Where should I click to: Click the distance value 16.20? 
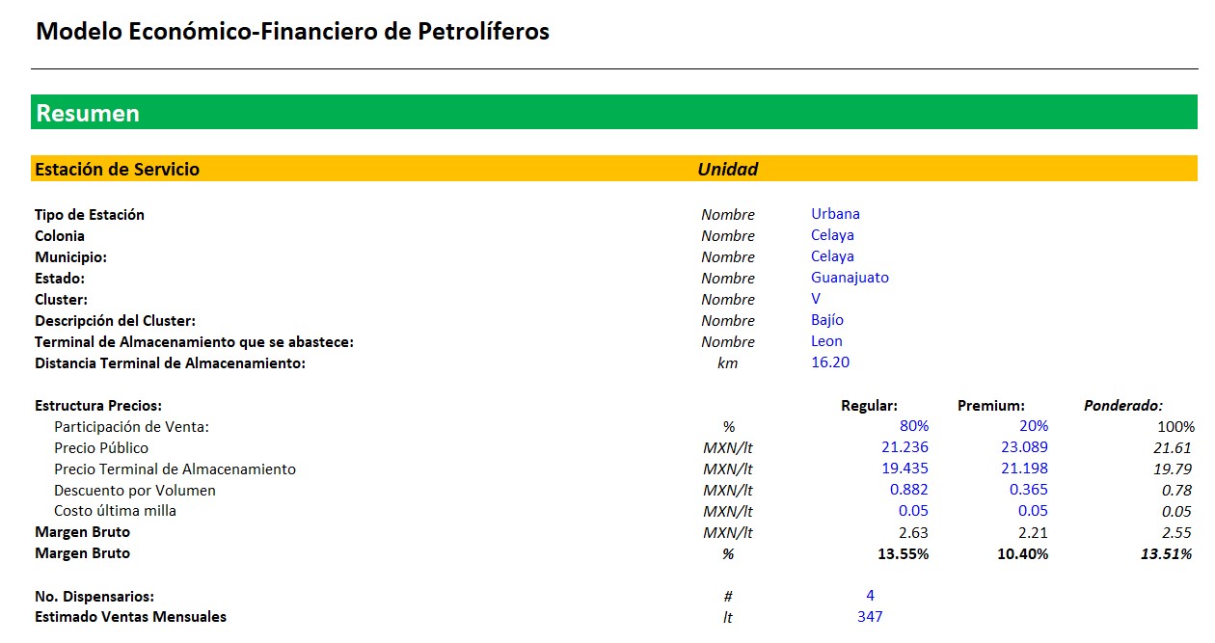(x=830, y=362)
